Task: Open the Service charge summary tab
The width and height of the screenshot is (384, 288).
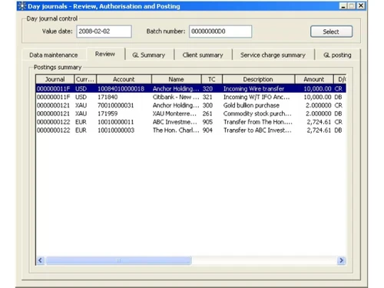Action: [273, 55]
